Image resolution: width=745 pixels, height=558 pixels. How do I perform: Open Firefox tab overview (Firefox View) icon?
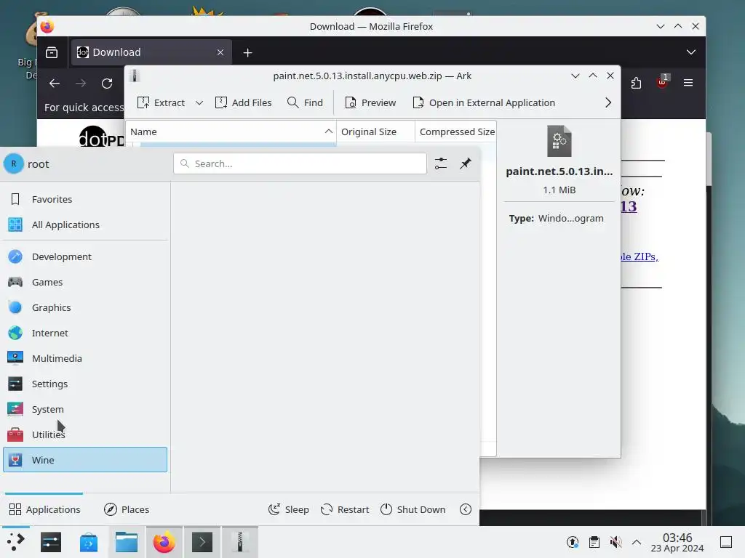coord(52,52)
